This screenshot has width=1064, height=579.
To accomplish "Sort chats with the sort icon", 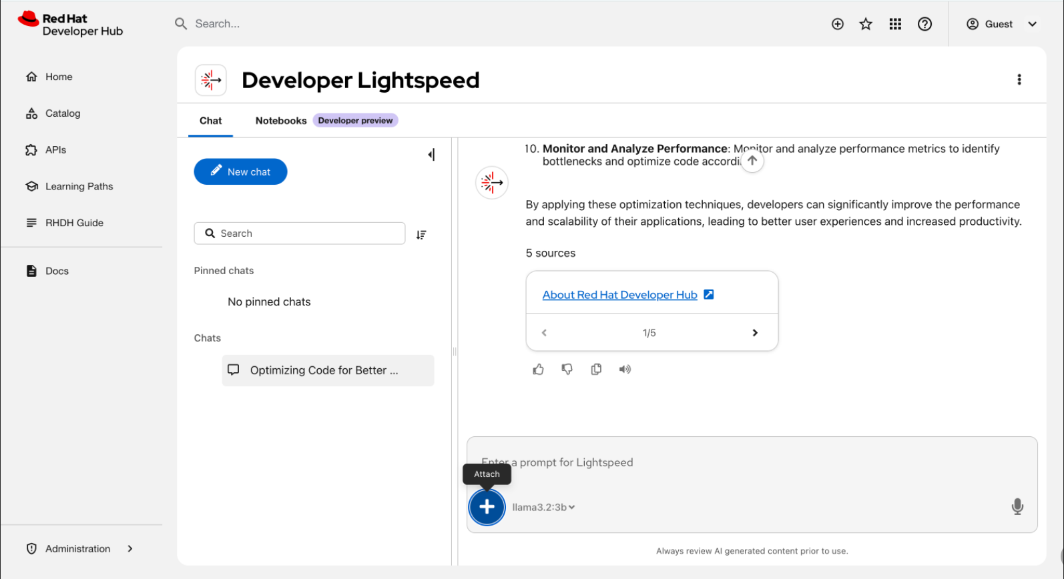I will coord(421,235).
